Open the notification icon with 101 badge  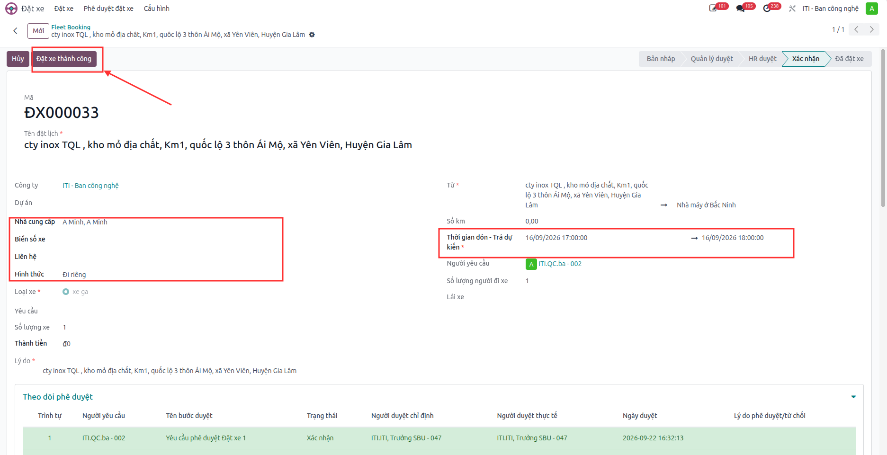(x=713, y=9)
